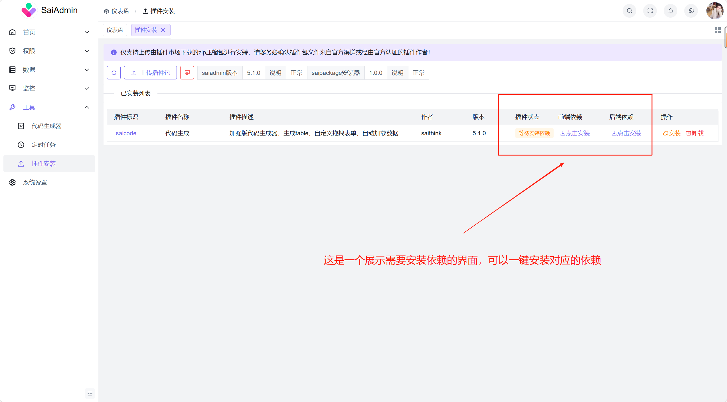Viewport: 727px width, 402px height.
Task: Click the 前端依赖 column header
Action: 570,117
